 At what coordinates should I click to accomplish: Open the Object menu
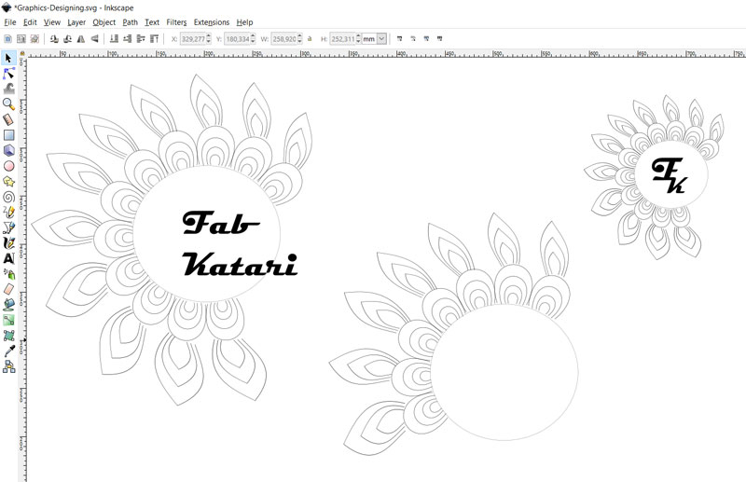point(104,22)
